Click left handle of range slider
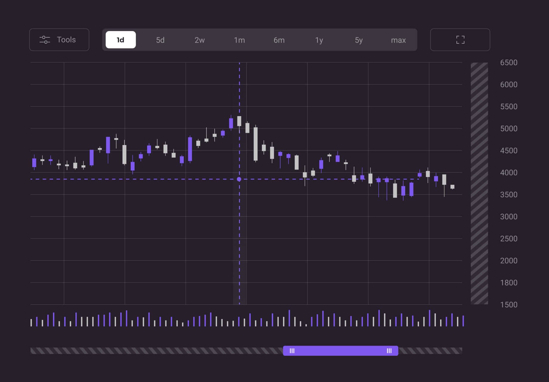Screen dimensions: 549x382 pyautogui.click(x=292, y=351)
